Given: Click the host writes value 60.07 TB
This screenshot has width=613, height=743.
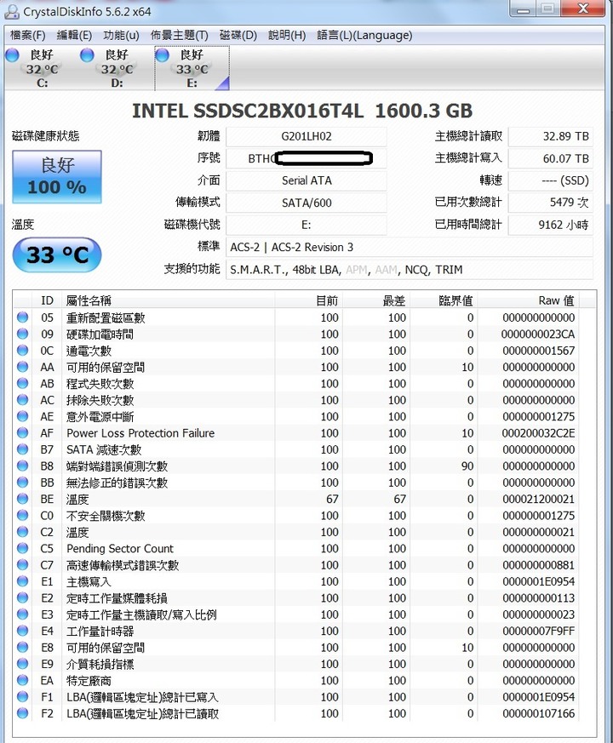Looking at the screenshot, I should (x=550, y=158).
